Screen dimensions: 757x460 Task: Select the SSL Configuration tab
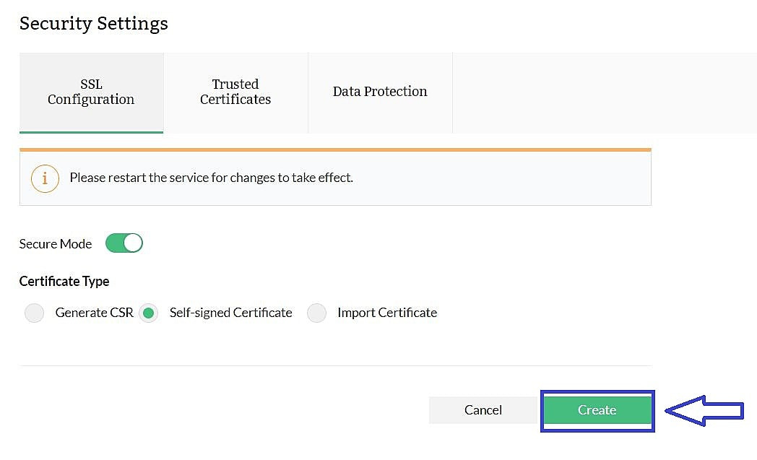coord(91,92)
